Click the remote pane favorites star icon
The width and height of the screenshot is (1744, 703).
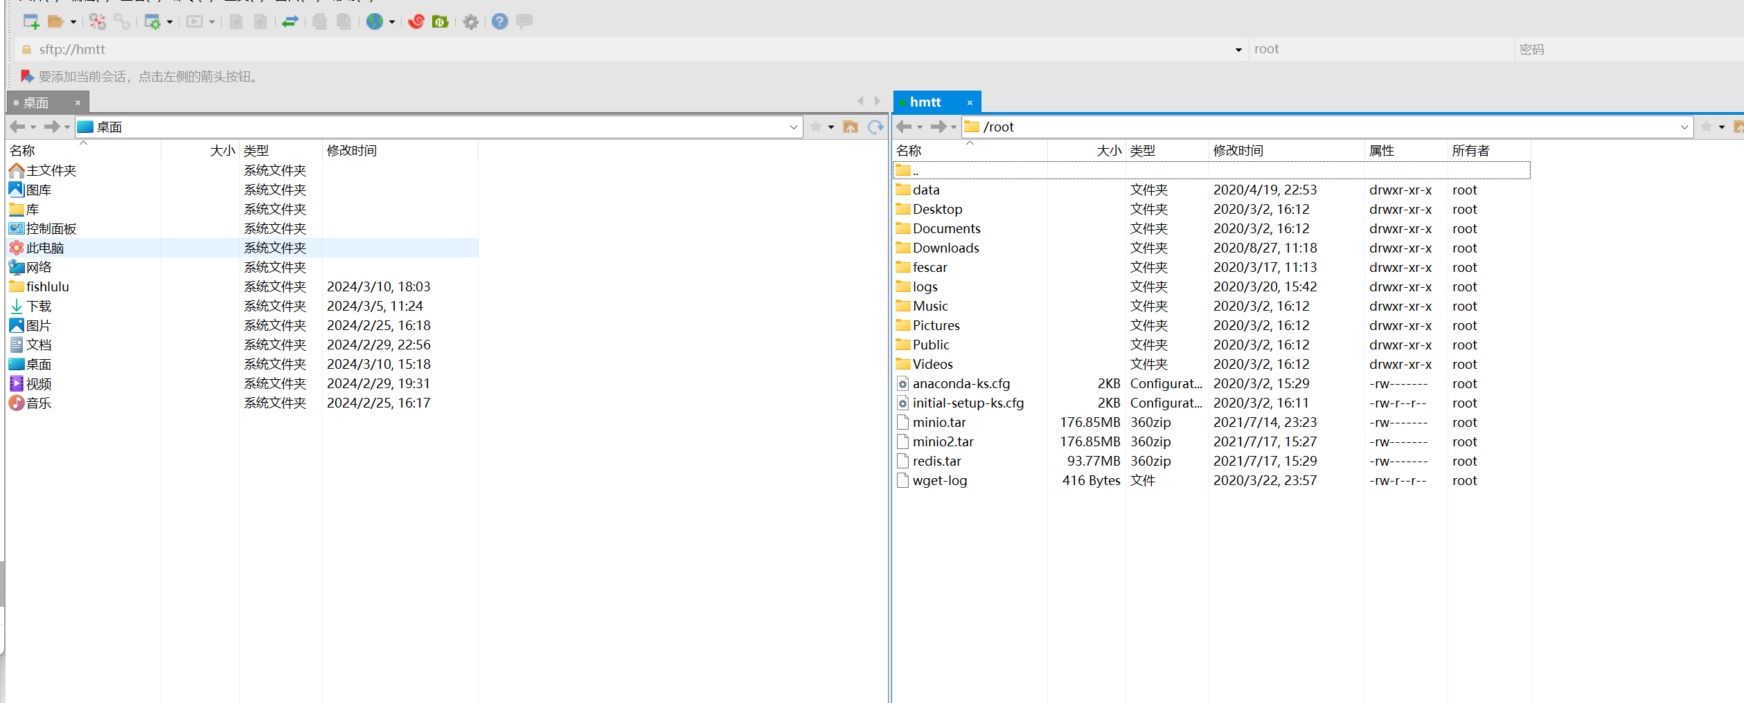1707,127
